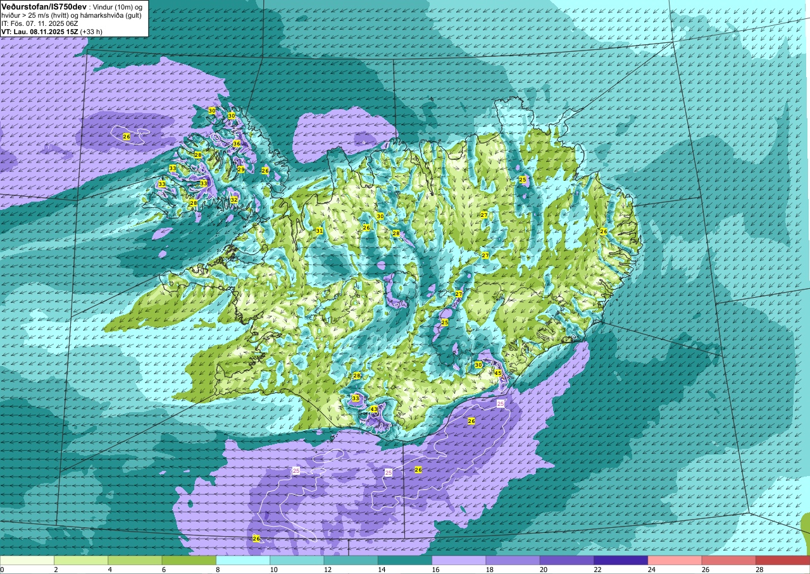Pick the 4–6 green legend swatch
The width and height of the screenshot is (810, 574).
pyautogui.click(x=135, y=560)
